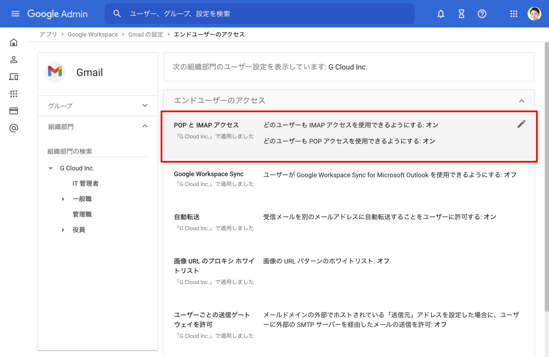The height and width of the screenshot is (357, 549).
Task: Focus the 組織部門の検索 field
Action: (x=97, y=151)
